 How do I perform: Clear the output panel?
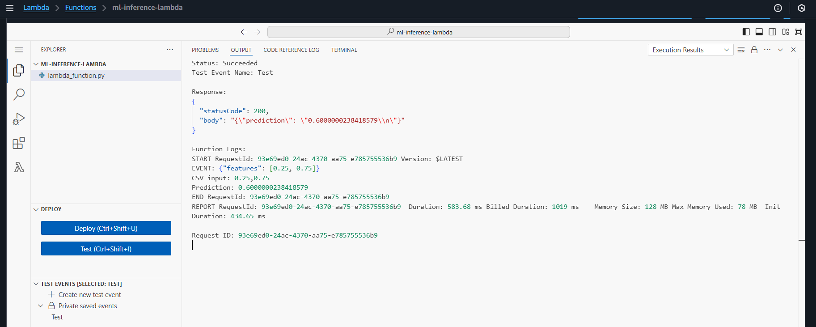[741, 50]
